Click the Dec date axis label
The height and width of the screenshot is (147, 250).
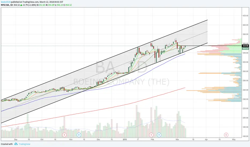click(98, 140)
